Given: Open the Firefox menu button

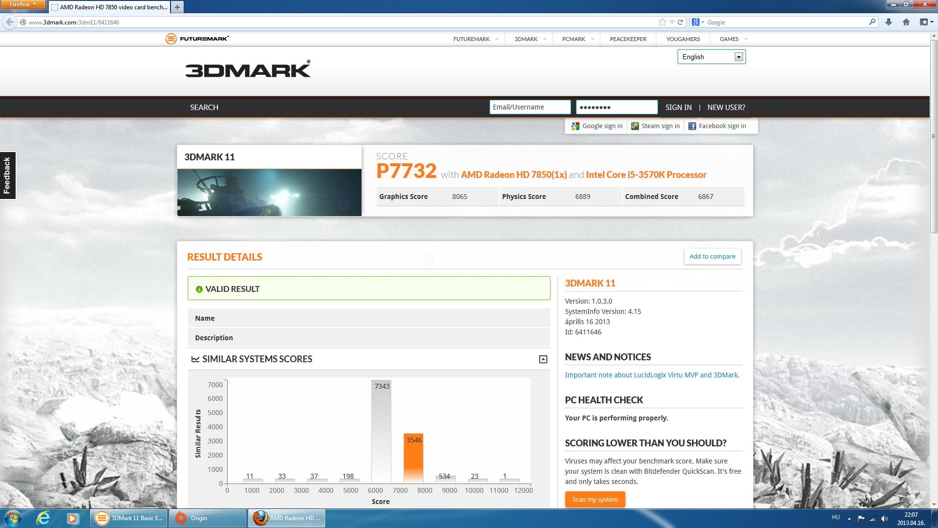Looking at the screenshot, I should coord(22,4).
